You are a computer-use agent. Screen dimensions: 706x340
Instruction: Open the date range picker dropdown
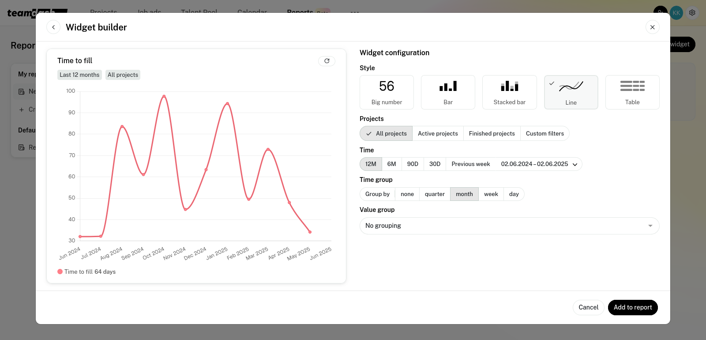click(x=539, y=164)
